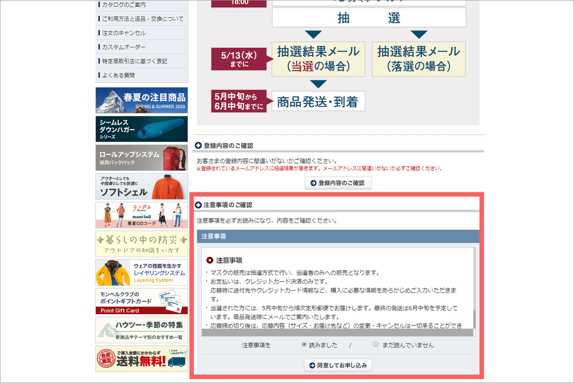Open レイヤリングシステム banner
The height and width of the screenshot is (383, 574).
coord(142,272)
